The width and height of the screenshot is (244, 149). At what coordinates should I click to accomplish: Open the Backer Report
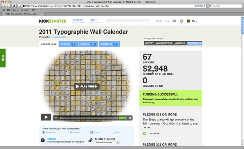click(x=164, y=43)
